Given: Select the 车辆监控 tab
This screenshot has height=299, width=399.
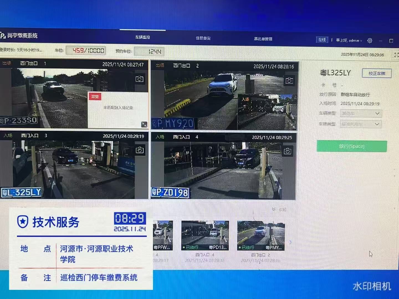Looking at the screenshot, I should [x=143, y=37].
